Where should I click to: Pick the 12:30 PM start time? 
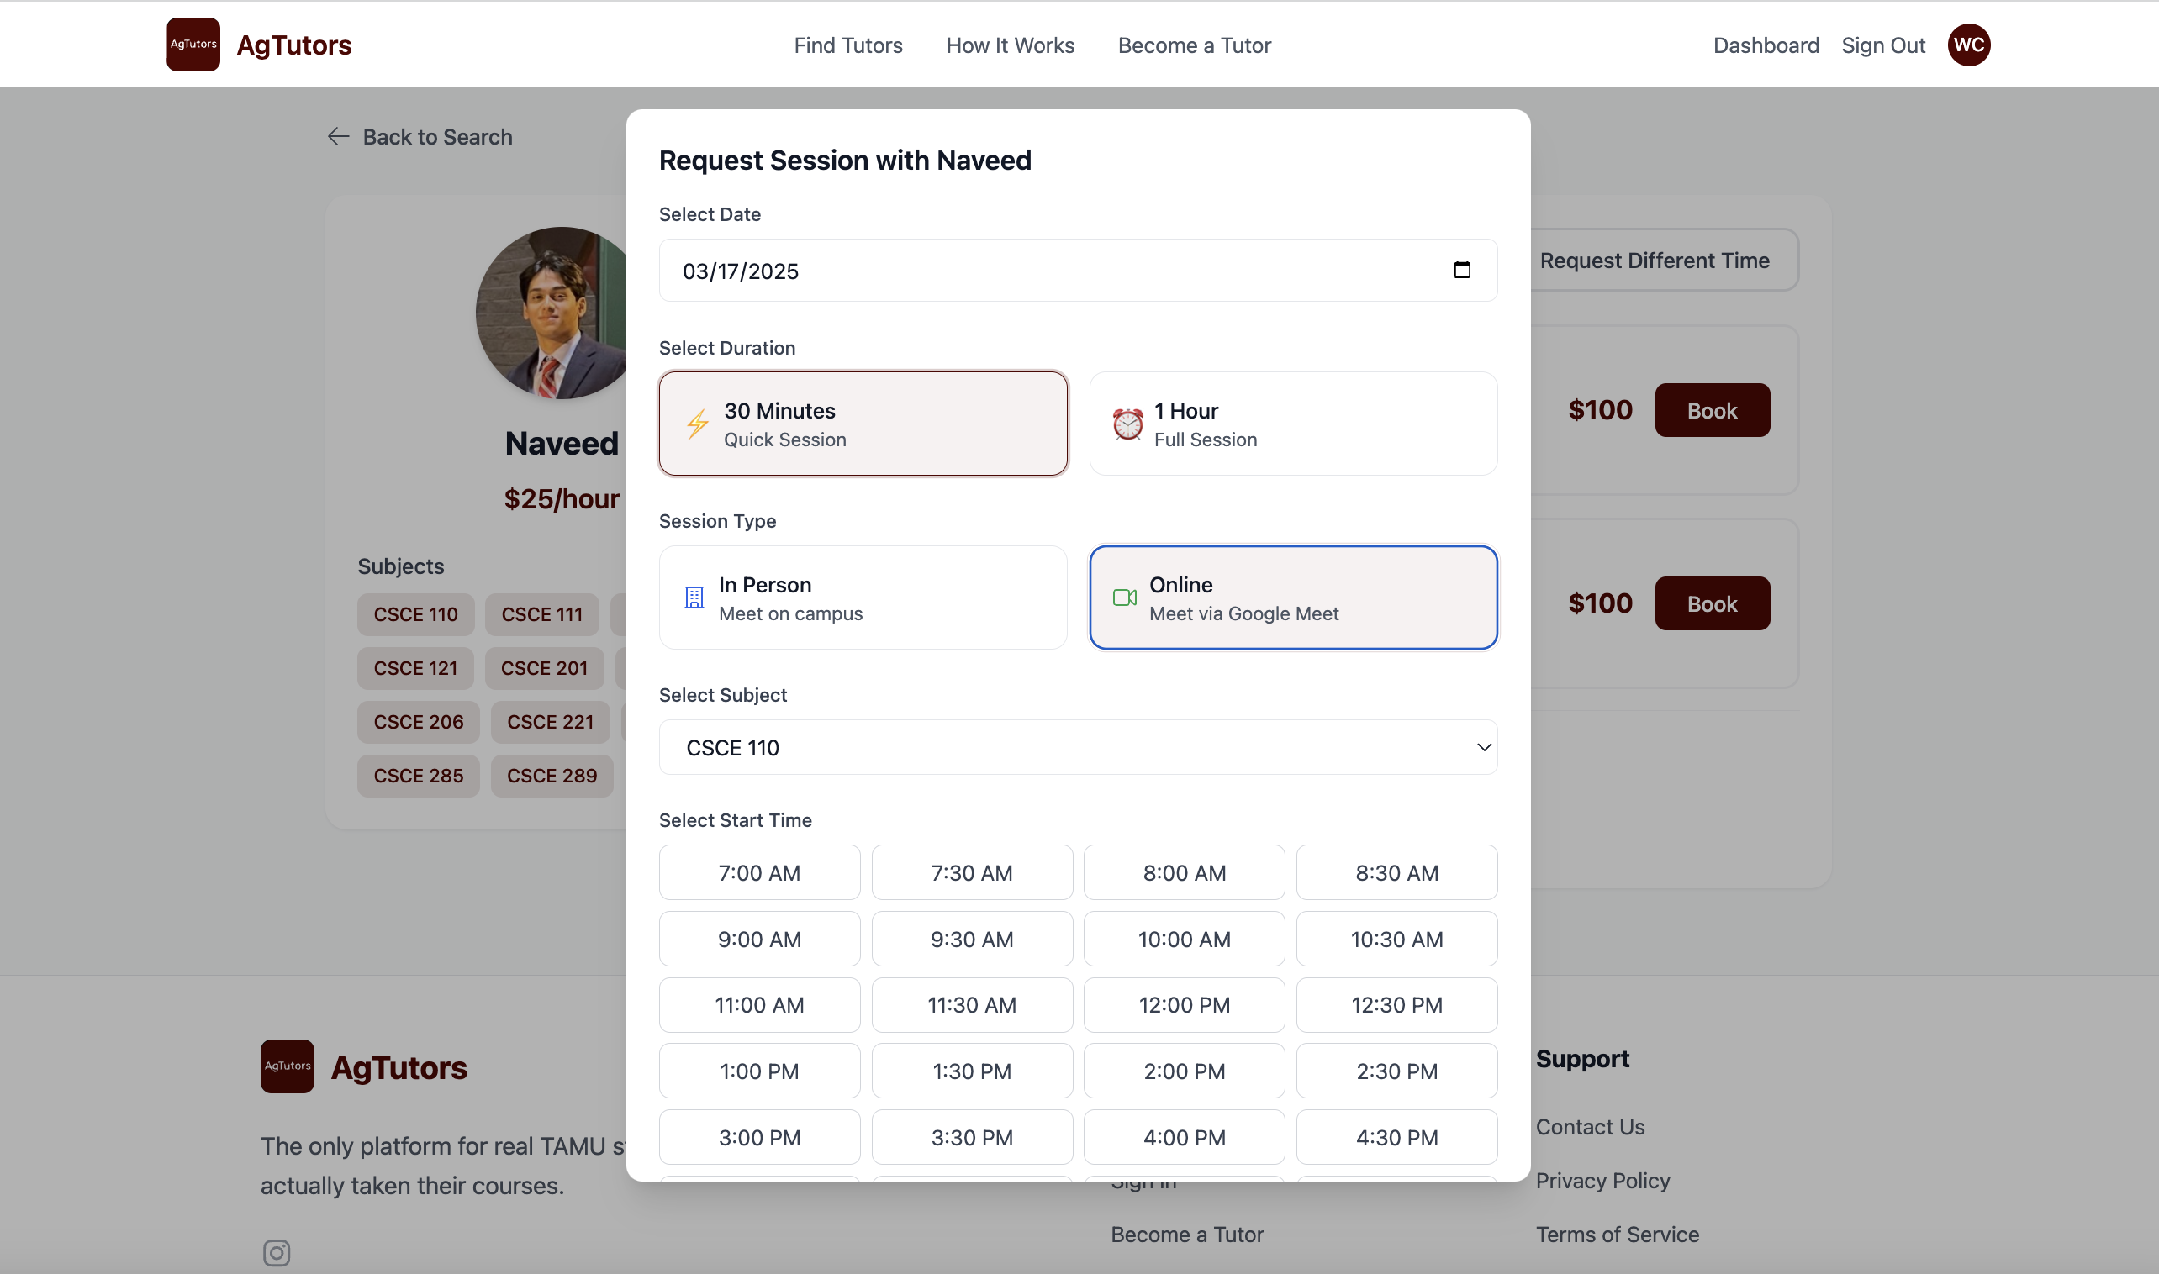coord(1397,1004)
